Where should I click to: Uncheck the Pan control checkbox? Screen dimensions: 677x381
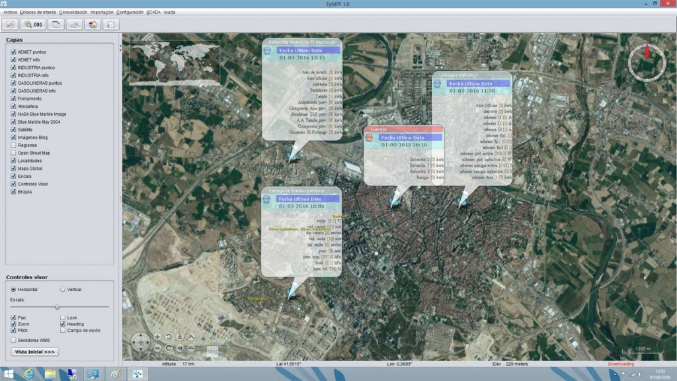tap(13, 317)
